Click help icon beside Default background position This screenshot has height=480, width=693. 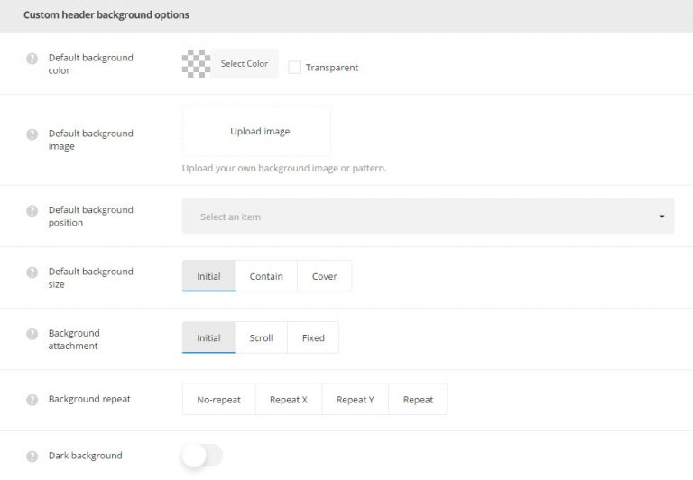click(32, 210)
